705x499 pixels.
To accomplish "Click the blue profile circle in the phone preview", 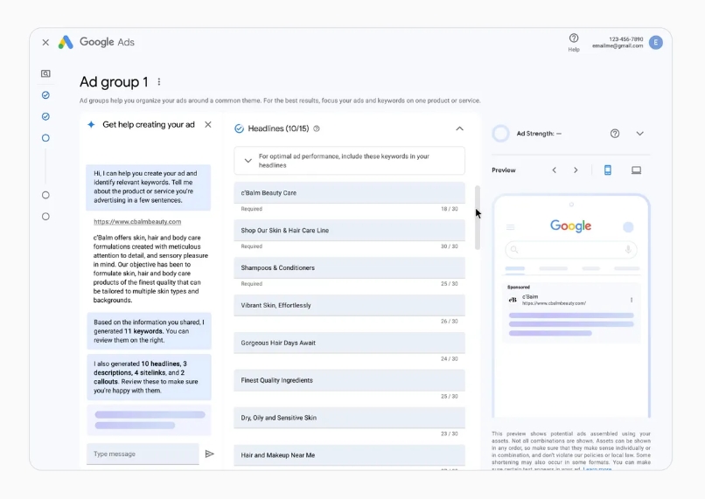I will 628,227.
